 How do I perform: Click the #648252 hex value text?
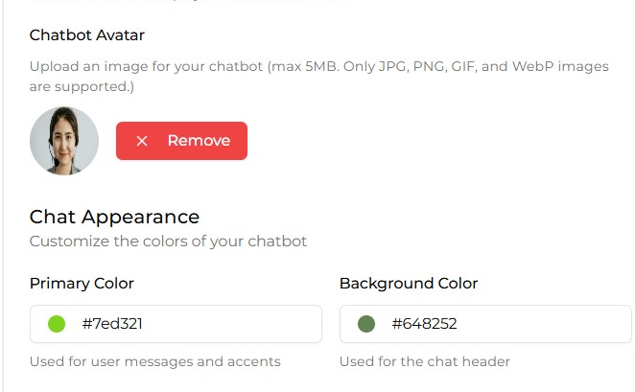point(424,324)
